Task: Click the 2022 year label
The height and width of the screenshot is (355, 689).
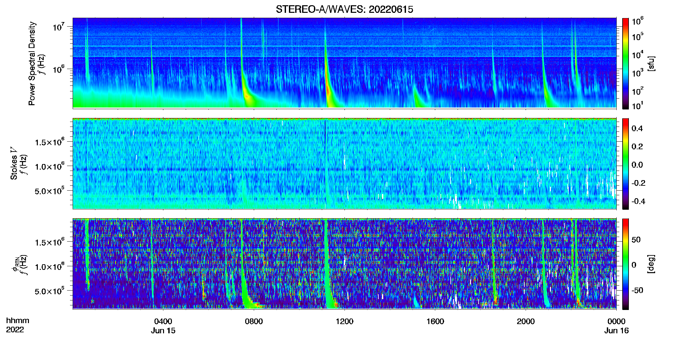Action: (x=15, y=330)
